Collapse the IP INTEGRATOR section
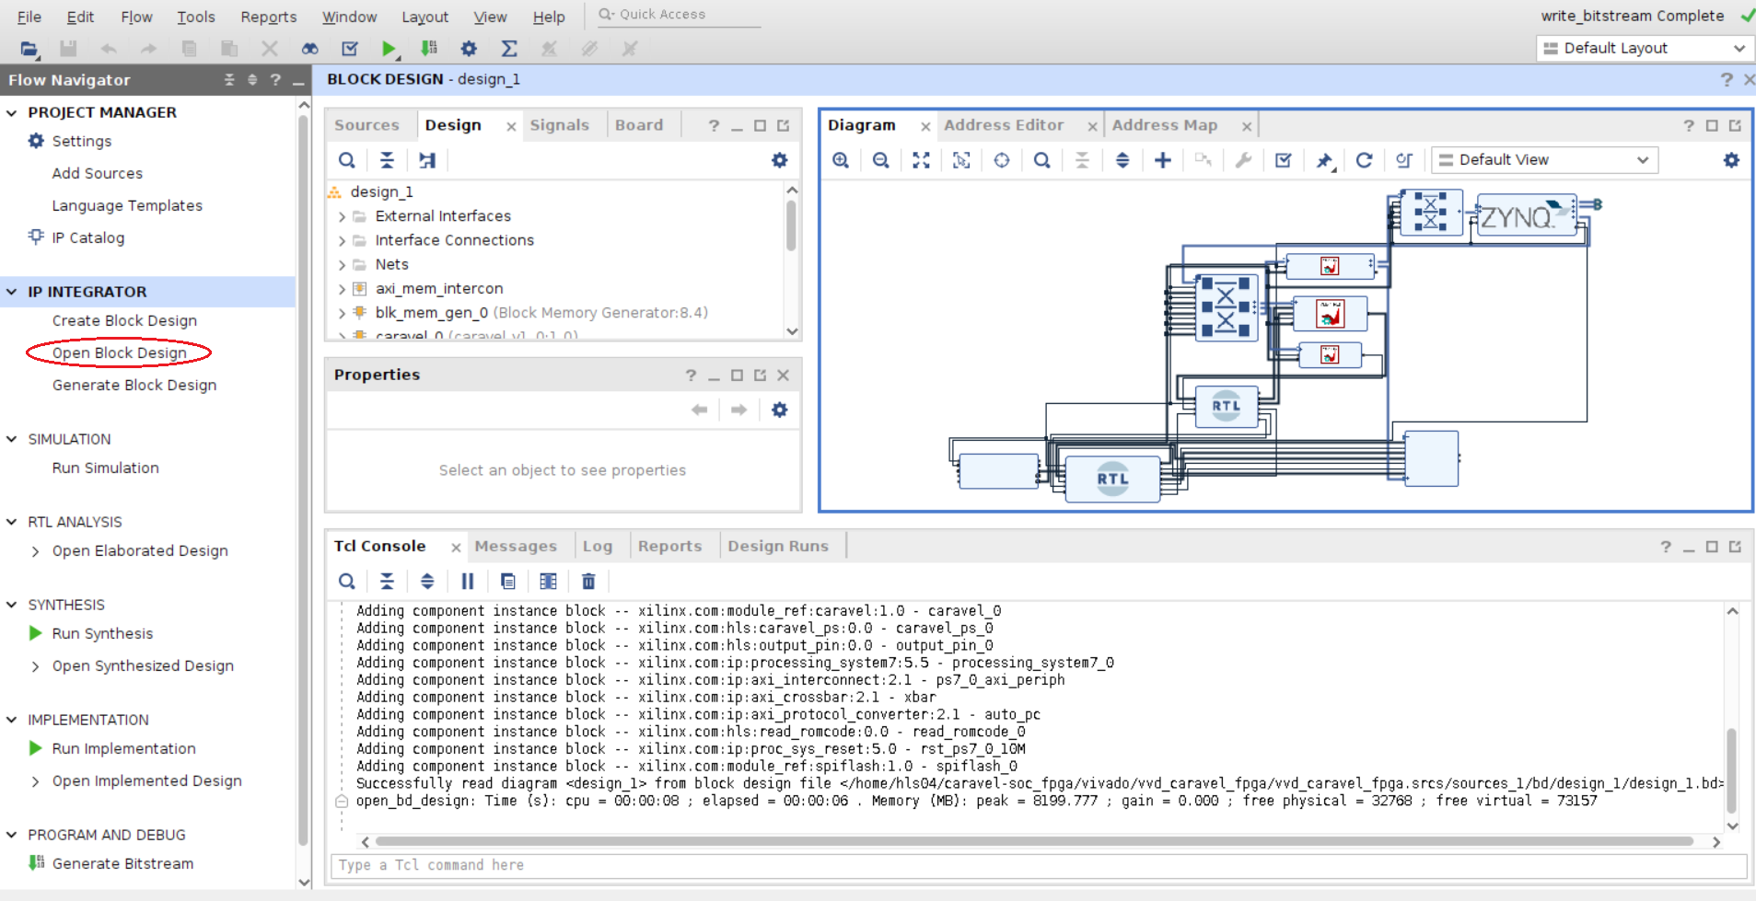Image resolution: width=1756 pixels, height=901 pixels. pyautogui.click(x=11, y=292)
